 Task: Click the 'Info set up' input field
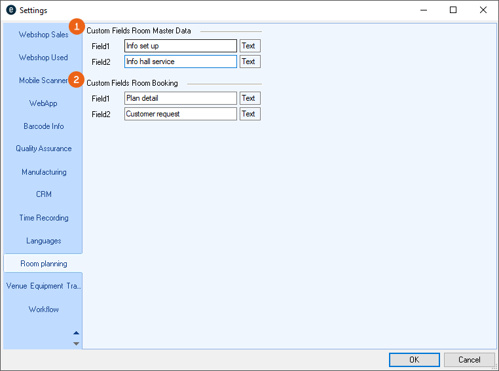(x=180, y=46)
